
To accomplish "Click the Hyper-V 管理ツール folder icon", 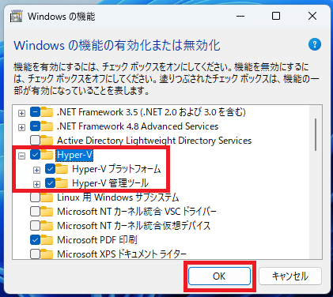I will tap(62, 183).
